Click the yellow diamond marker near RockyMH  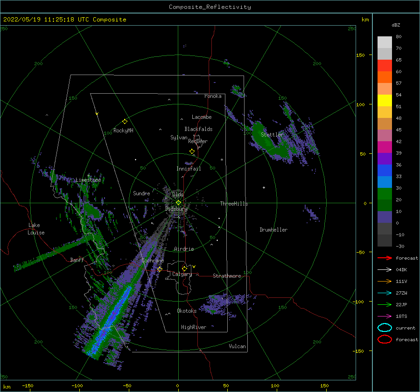125,122
